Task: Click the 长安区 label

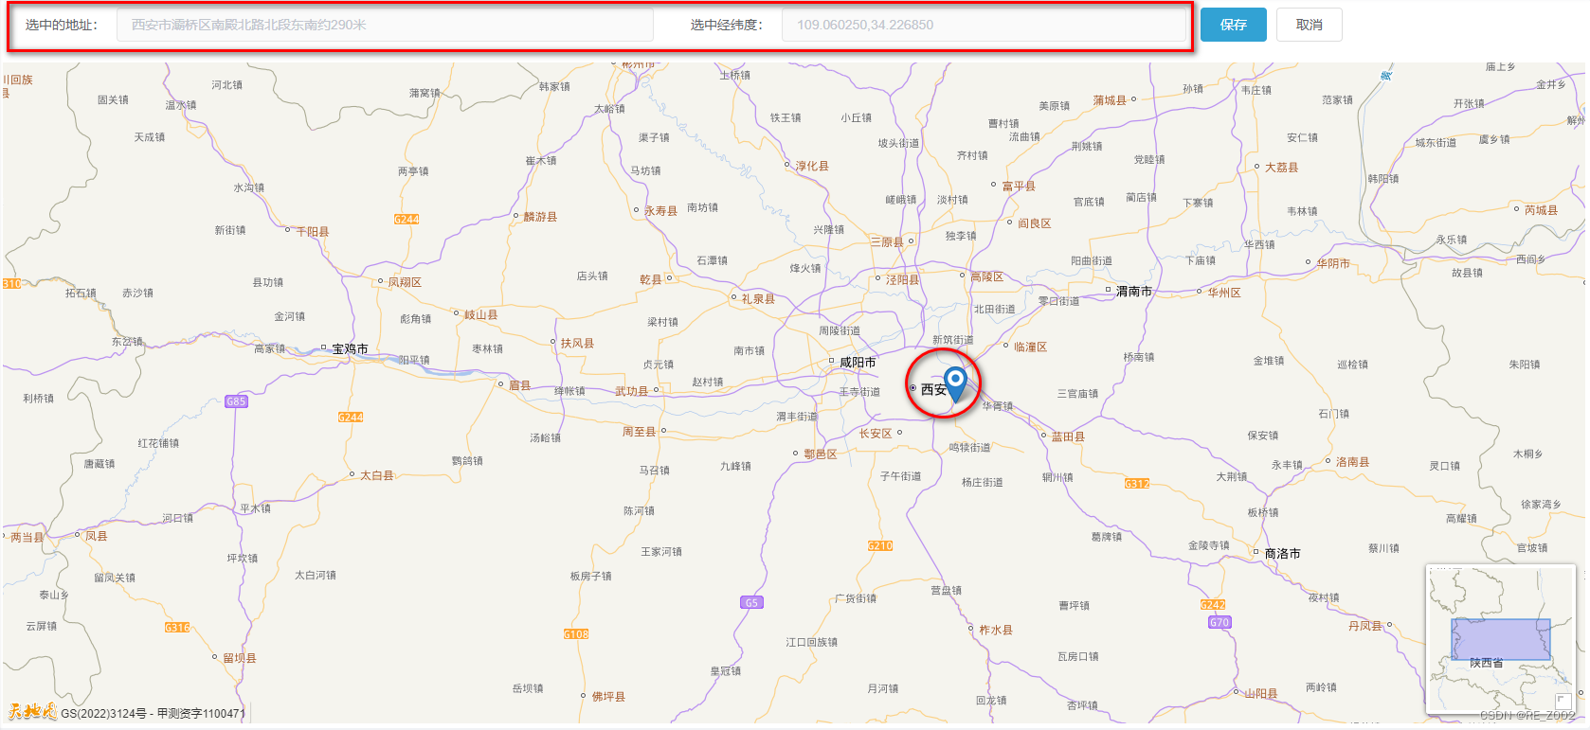Action: pos(876,434)
